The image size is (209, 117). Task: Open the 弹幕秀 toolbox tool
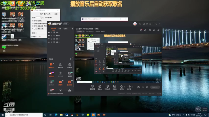[x=60, y=83]
